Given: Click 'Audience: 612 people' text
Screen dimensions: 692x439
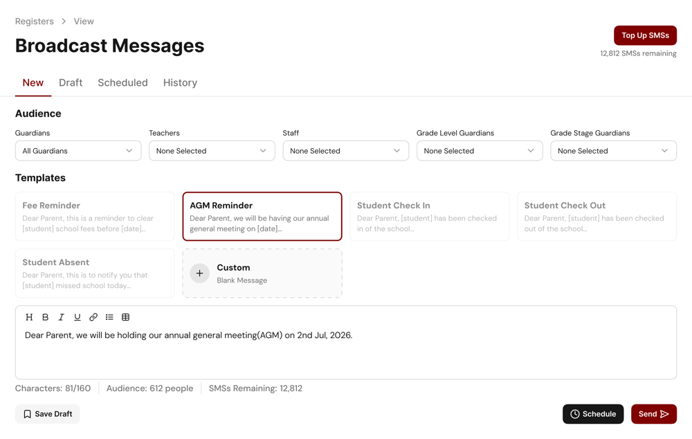Looking at the screenshot, I should pos(149,388).
